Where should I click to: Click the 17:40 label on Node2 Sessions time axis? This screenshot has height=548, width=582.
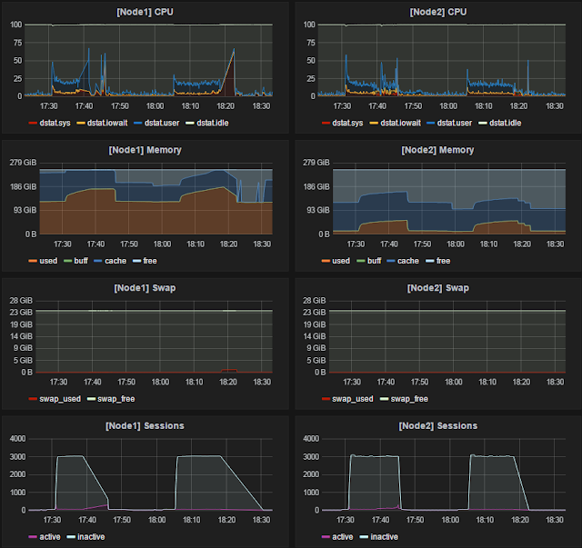[x=380, y=520]
